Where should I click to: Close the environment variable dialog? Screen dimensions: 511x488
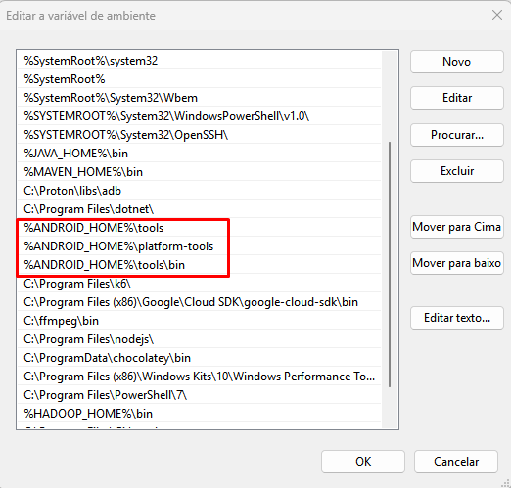point(497,15)
